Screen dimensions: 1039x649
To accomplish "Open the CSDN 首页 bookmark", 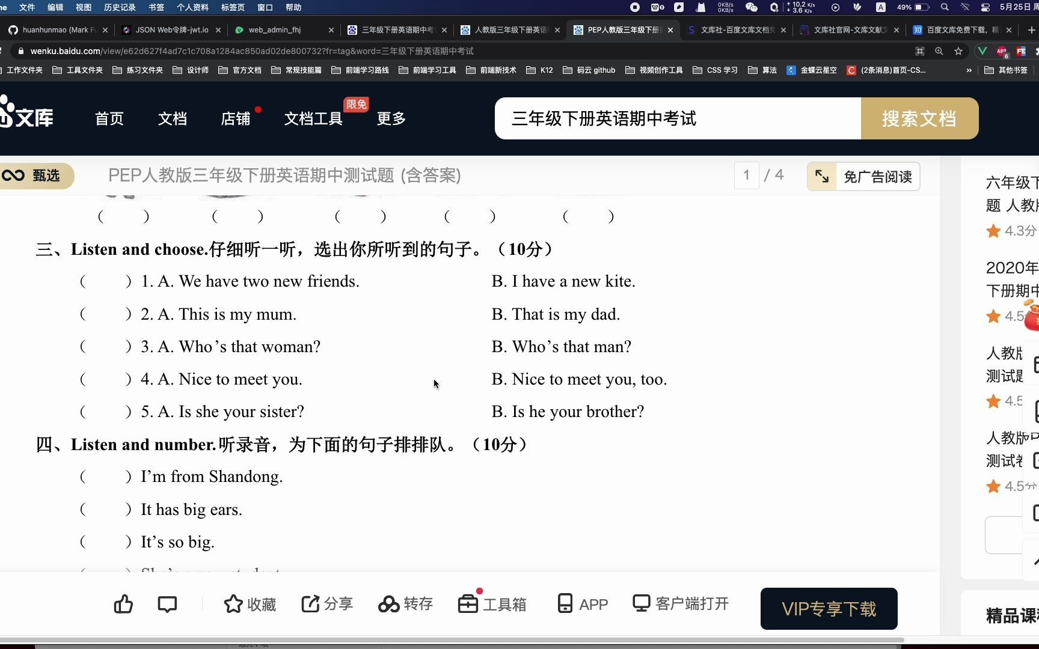I will pyautogui.click(x=886, y=70).
